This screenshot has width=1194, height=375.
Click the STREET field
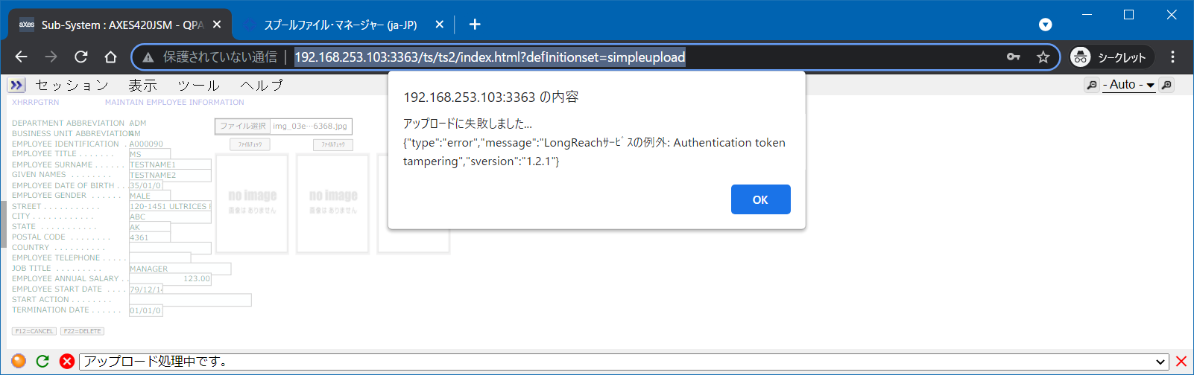pyautogui.click(x=170, y=206)
